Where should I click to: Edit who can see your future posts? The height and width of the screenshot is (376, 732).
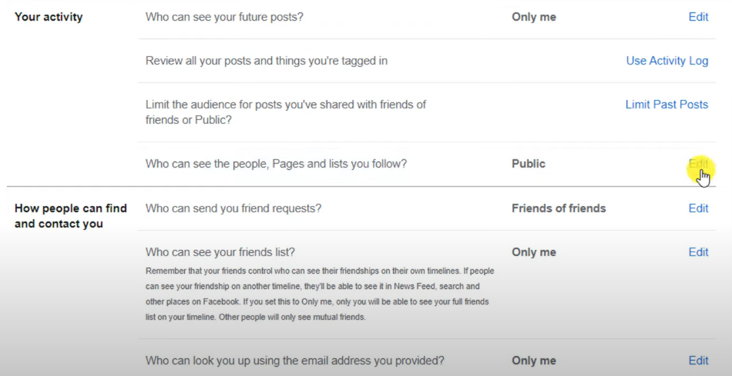pyautogui.click(x=698, y=17)
